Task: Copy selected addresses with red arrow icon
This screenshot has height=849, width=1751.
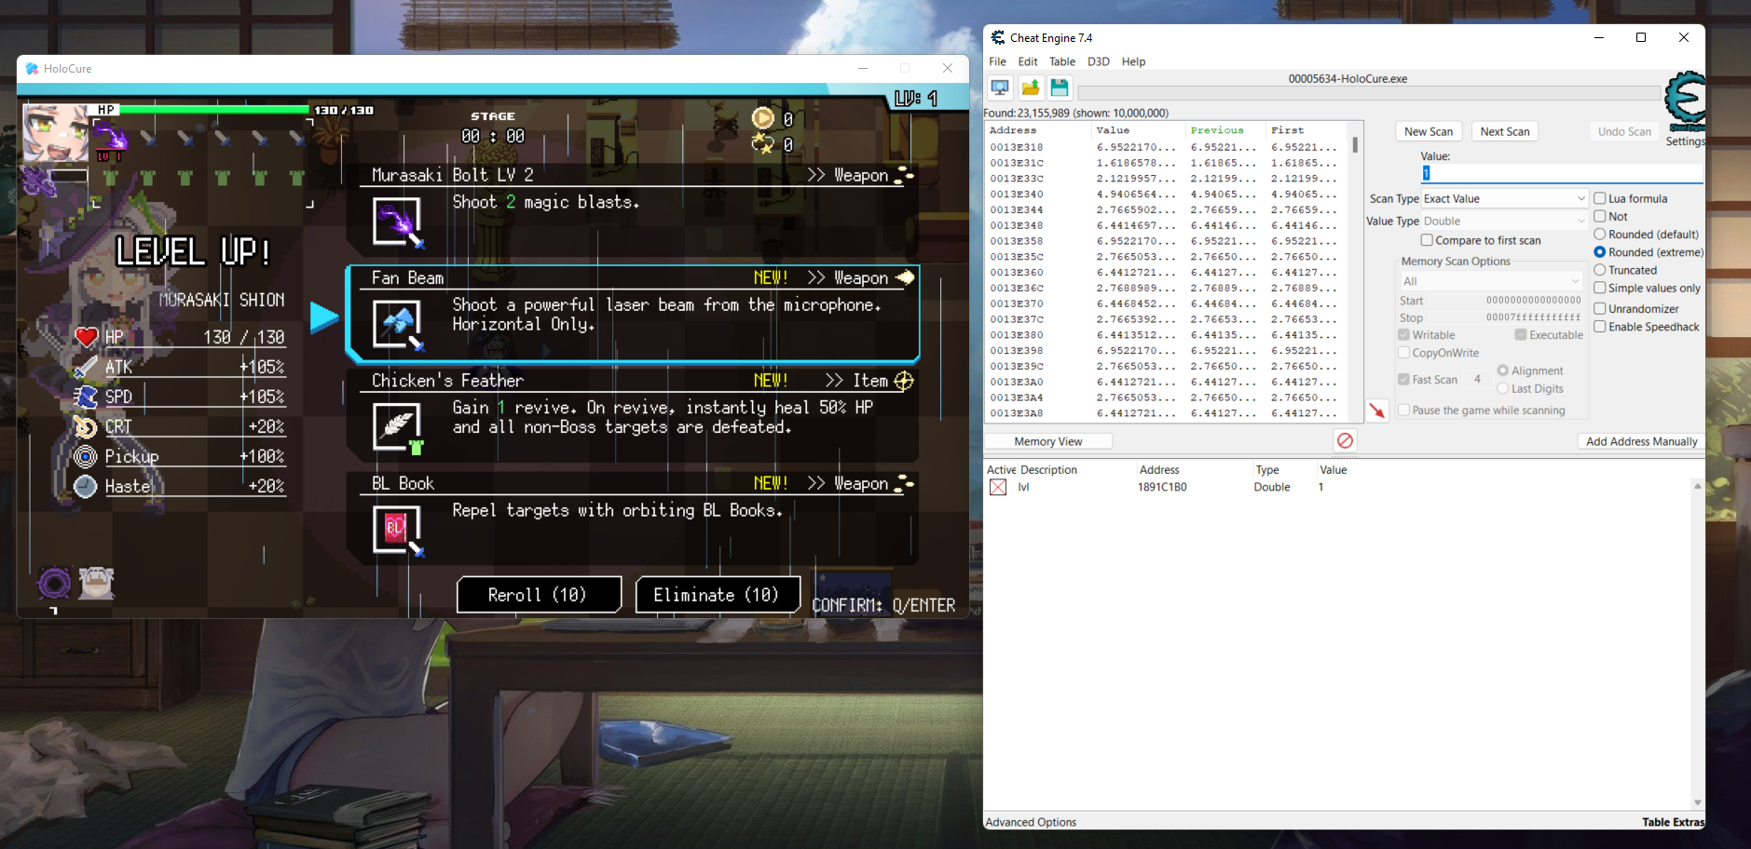Action: point(1376,411)
